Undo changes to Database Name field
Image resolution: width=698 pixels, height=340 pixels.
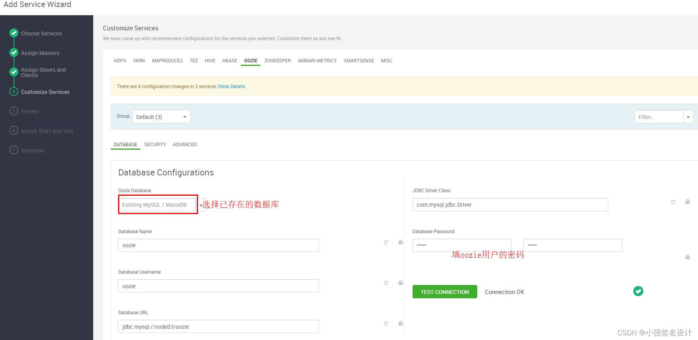pos(386,243)
